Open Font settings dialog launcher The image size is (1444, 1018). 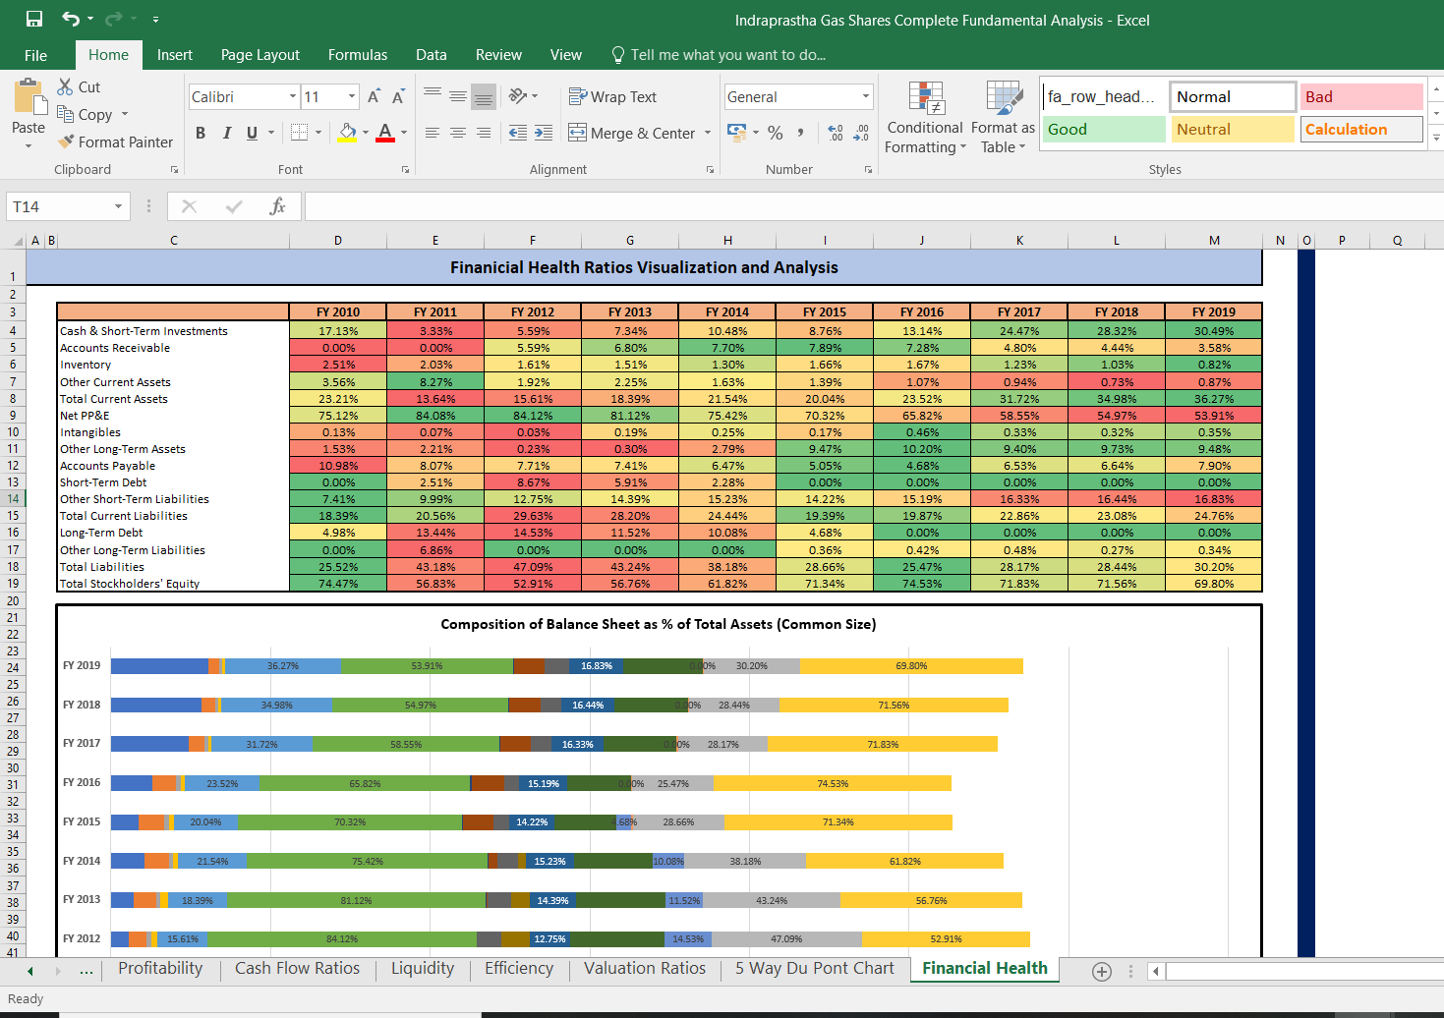tap(405, 170)
